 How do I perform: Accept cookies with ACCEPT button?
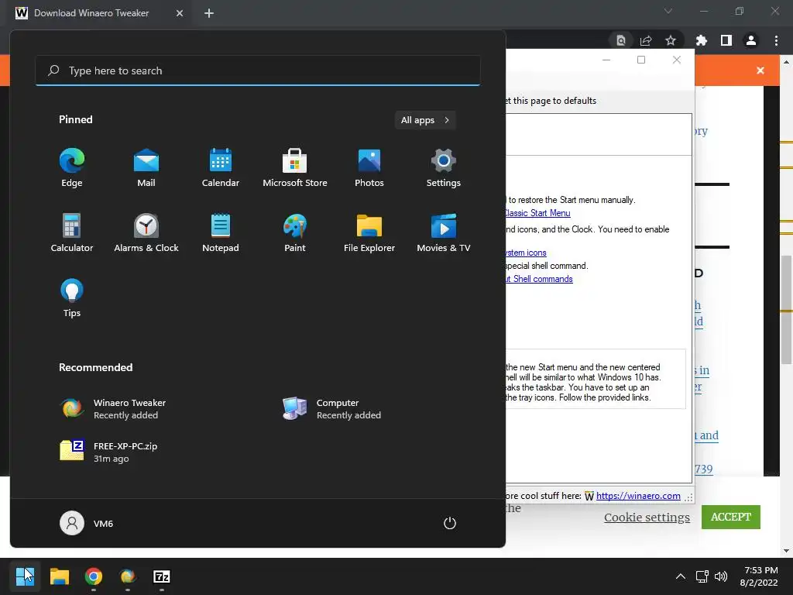pos(731,517)
